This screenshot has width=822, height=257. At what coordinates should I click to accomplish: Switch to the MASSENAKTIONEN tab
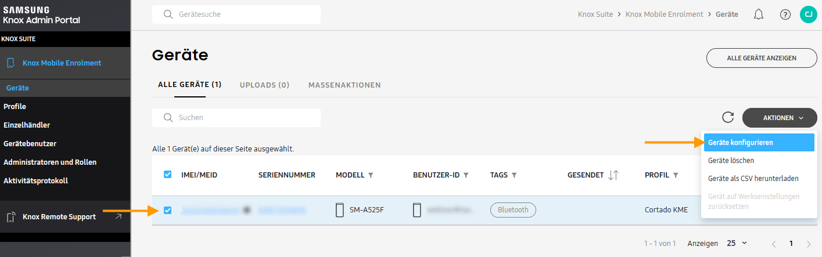[344, 85]
